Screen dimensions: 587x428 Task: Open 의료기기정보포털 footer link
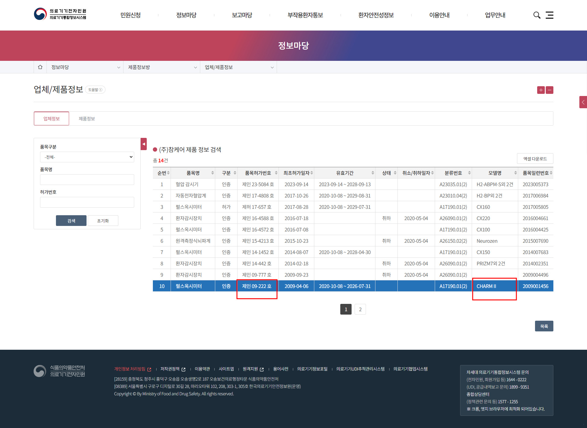(x=312, y=369)
